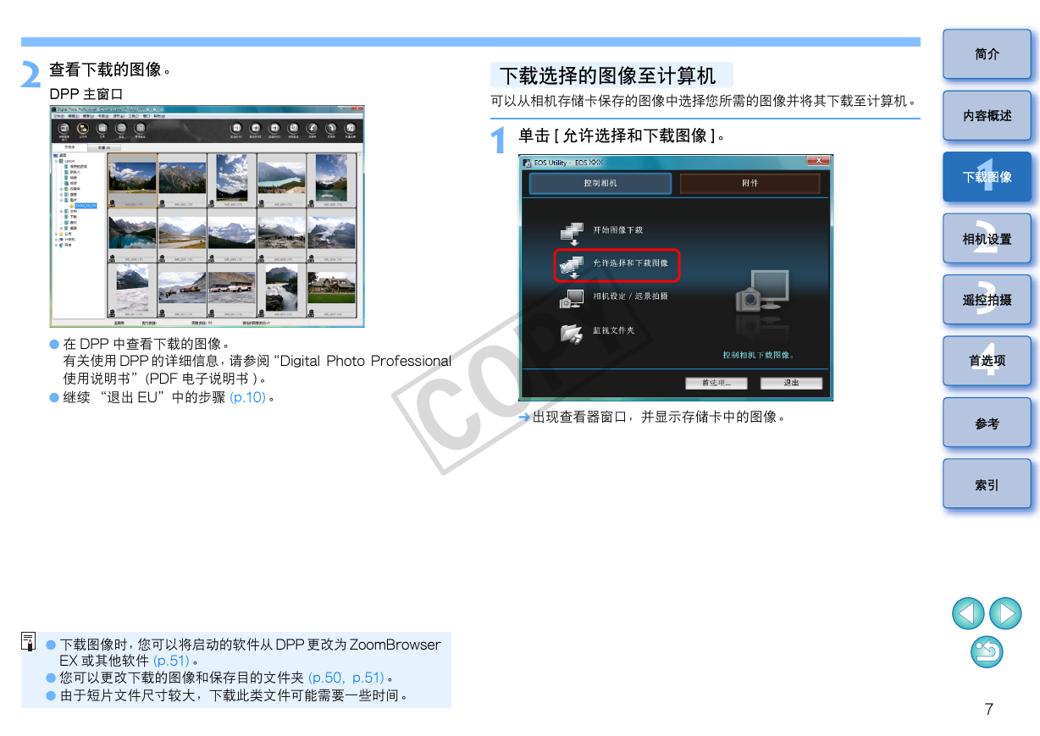Image resolution: width=1040 pixels, height=736 pixels.
Task: Switch to chapter 2 相机设置
Action: [x=987, y=239]
